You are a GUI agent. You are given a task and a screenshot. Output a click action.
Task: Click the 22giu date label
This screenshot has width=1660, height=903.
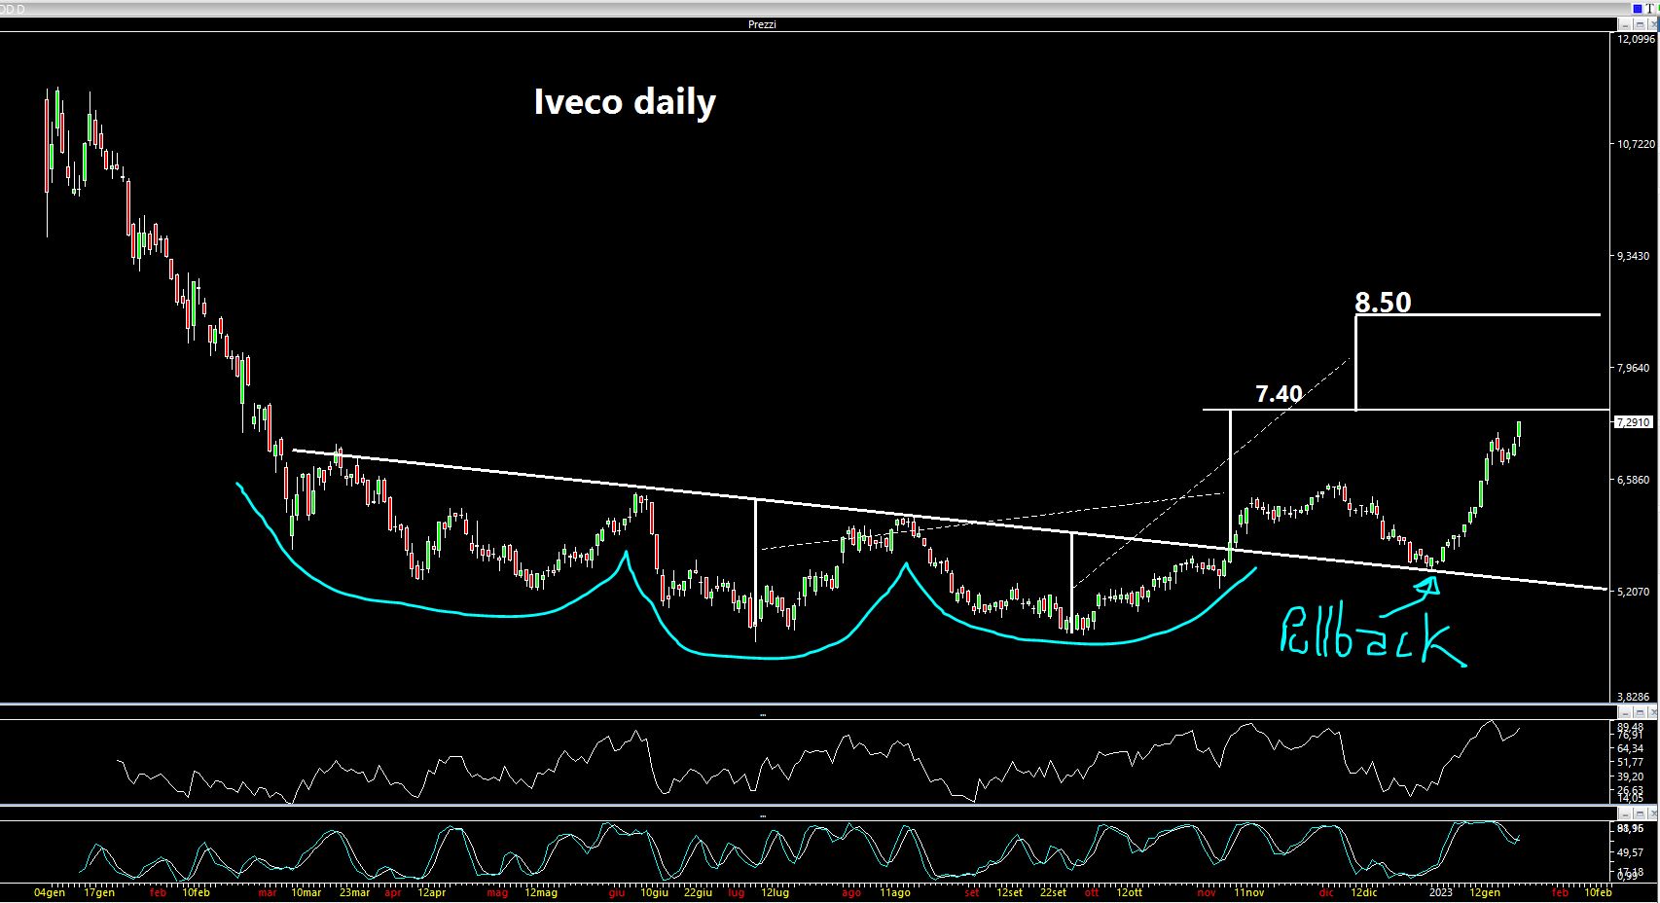click(698, 892)
